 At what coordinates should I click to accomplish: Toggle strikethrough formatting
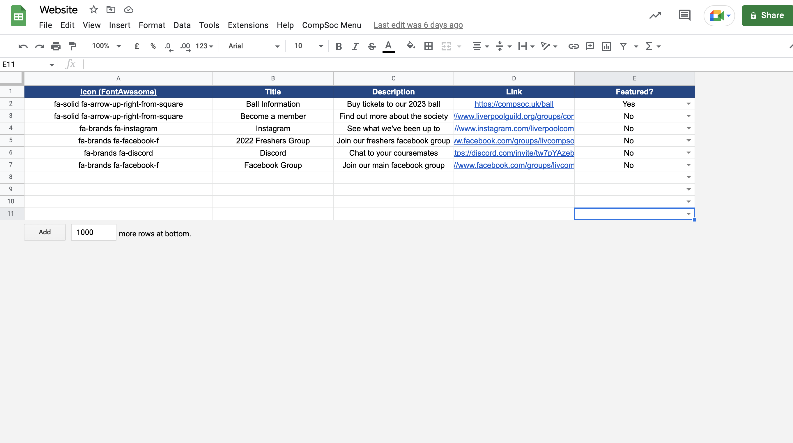[x=371, y=46]
